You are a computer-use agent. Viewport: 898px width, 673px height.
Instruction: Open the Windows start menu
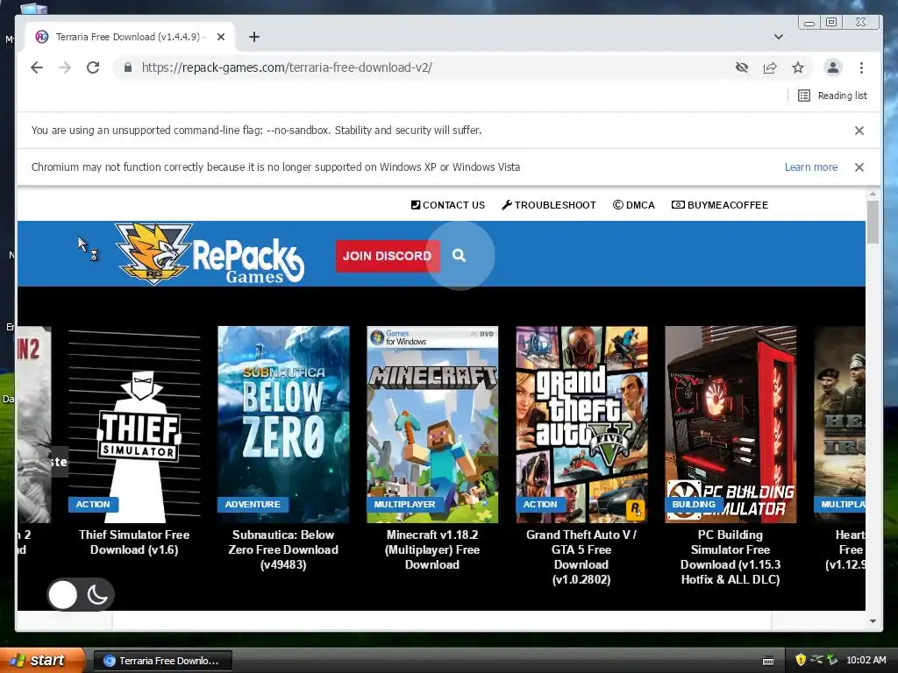coord(42,661)
